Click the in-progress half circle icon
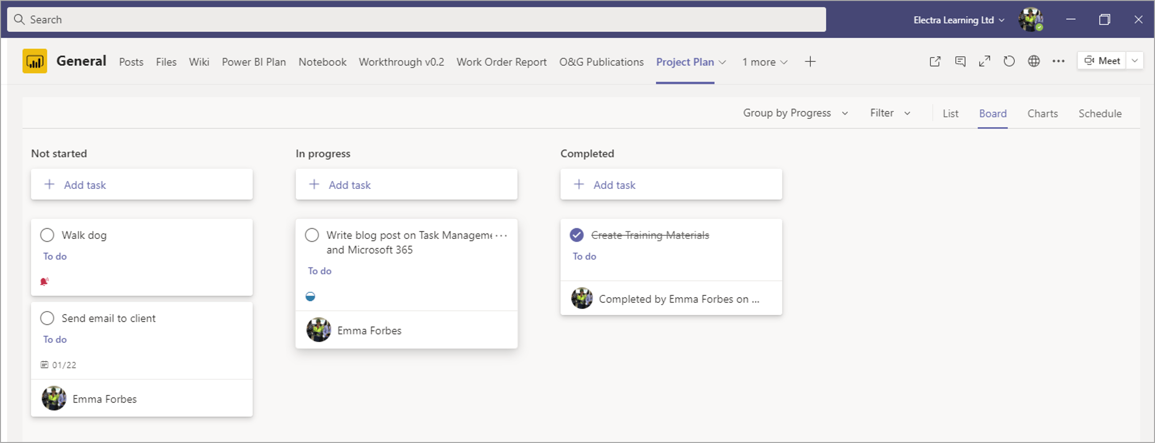The height and width of the screenshot is (443, 1155). point(310,296)
